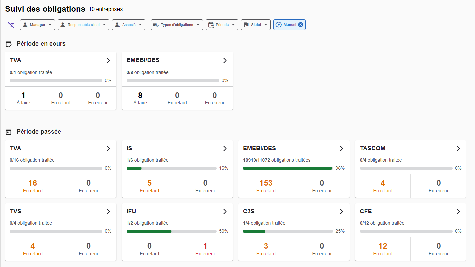
Task: Click 12 En retard in CFE card
Action: pyautogui.click(x=383, y=249)
